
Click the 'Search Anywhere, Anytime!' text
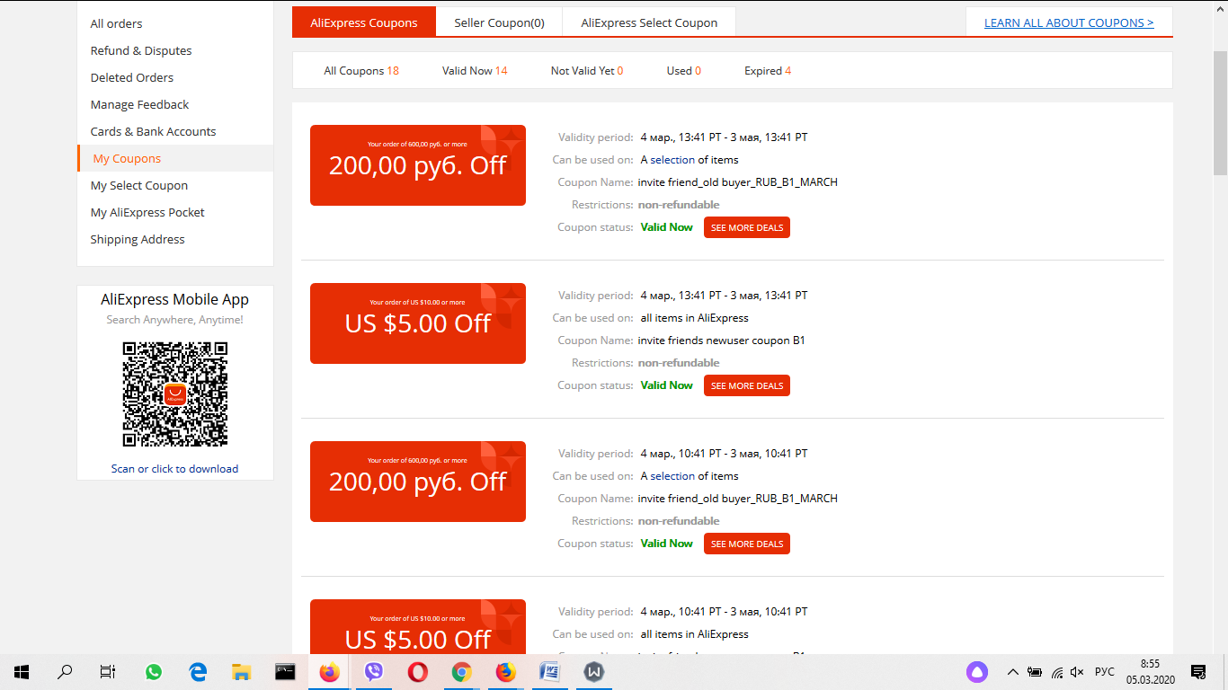click(x=175, y=320)
